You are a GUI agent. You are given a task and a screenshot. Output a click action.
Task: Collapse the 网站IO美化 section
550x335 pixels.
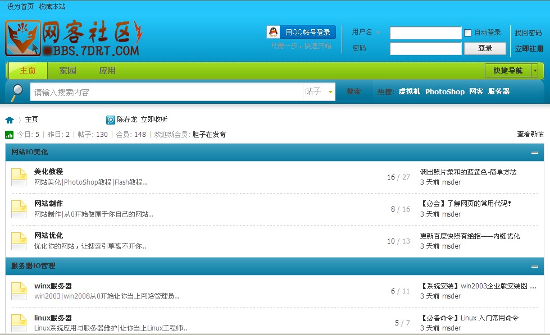pos(535,153)
